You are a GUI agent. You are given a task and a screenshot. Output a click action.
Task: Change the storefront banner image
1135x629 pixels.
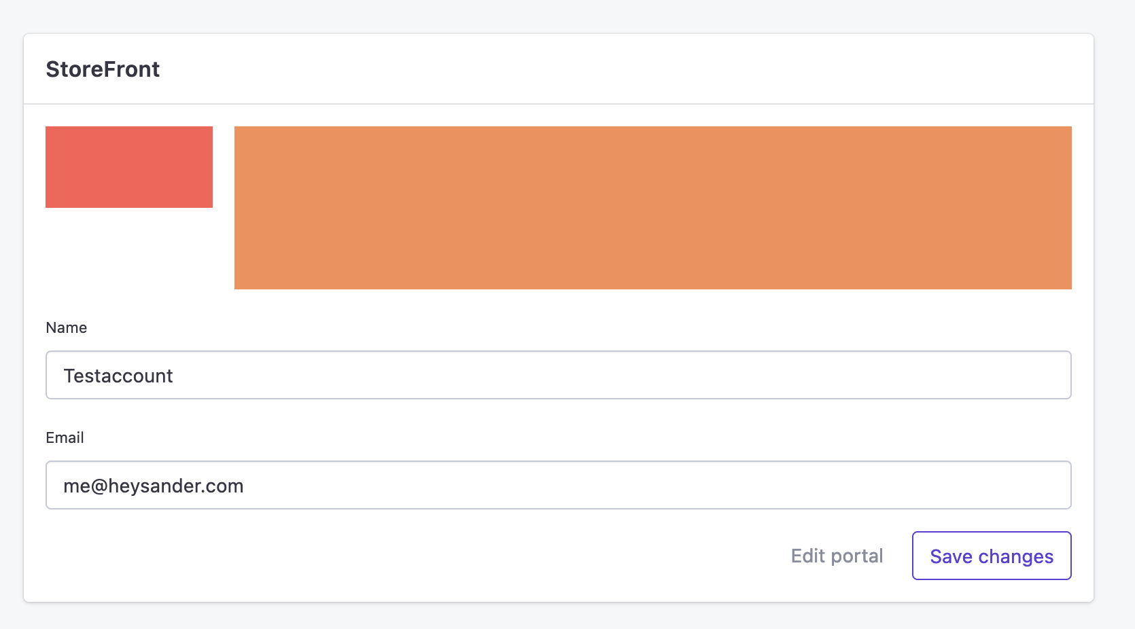[653, 208]
